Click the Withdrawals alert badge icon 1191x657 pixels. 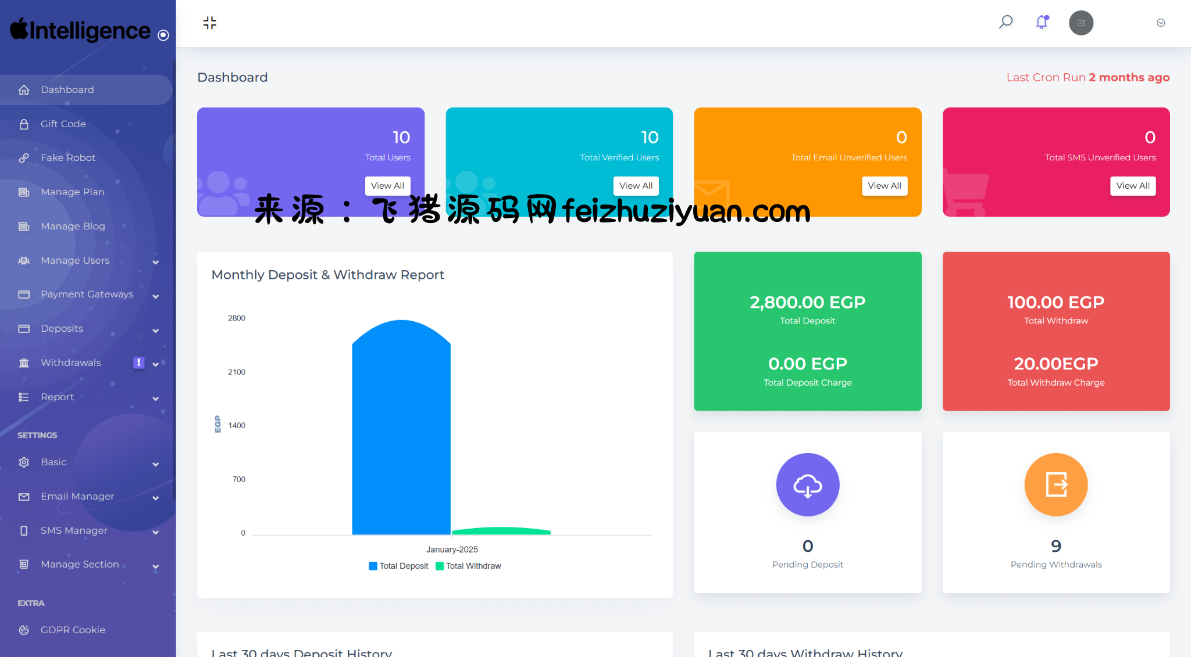138,362
